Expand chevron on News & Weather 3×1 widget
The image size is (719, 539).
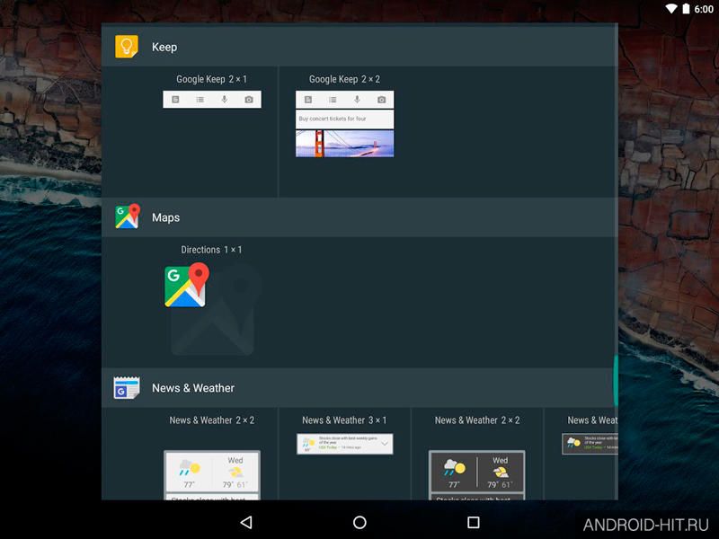click(x=385, y=443)
